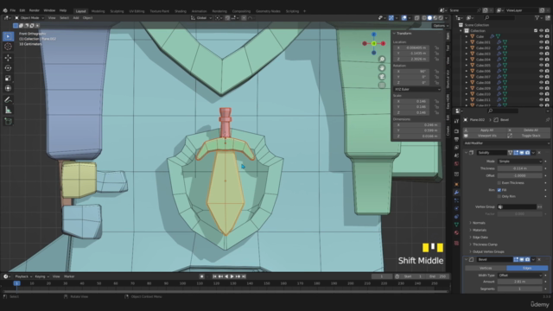This screenshot has height=311, width=553.
Task: Click the outliner filter funnel icon
Action: pos(537,17)
